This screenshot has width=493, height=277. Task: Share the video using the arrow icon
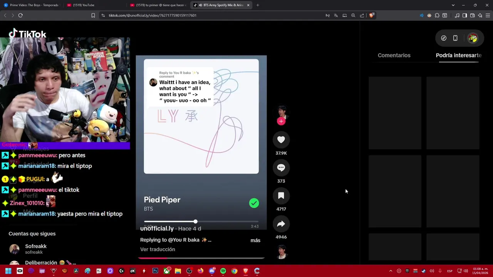[281, 224]
